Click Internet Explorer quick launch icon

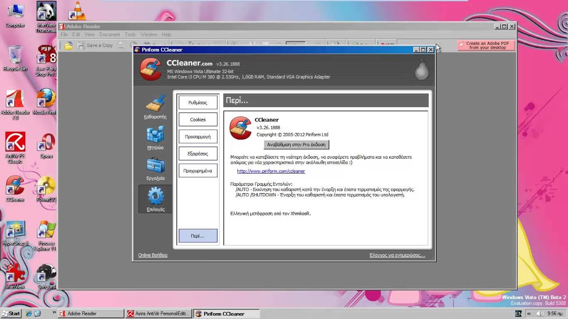(29, 313)
